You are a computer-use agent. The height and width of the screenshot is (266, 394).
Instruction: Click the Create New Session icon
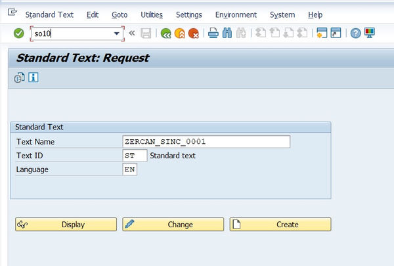(322, 33)
